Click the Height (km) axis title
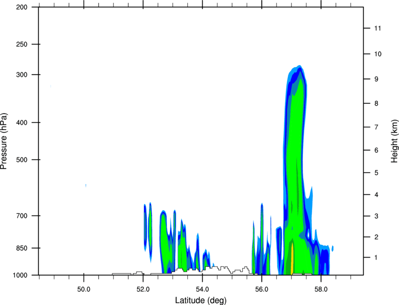 click(394, 141)
